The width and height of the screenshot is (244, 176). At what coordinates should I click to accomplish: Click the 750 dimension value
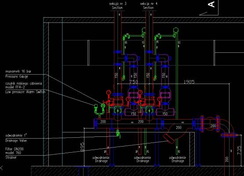(134, 81)
